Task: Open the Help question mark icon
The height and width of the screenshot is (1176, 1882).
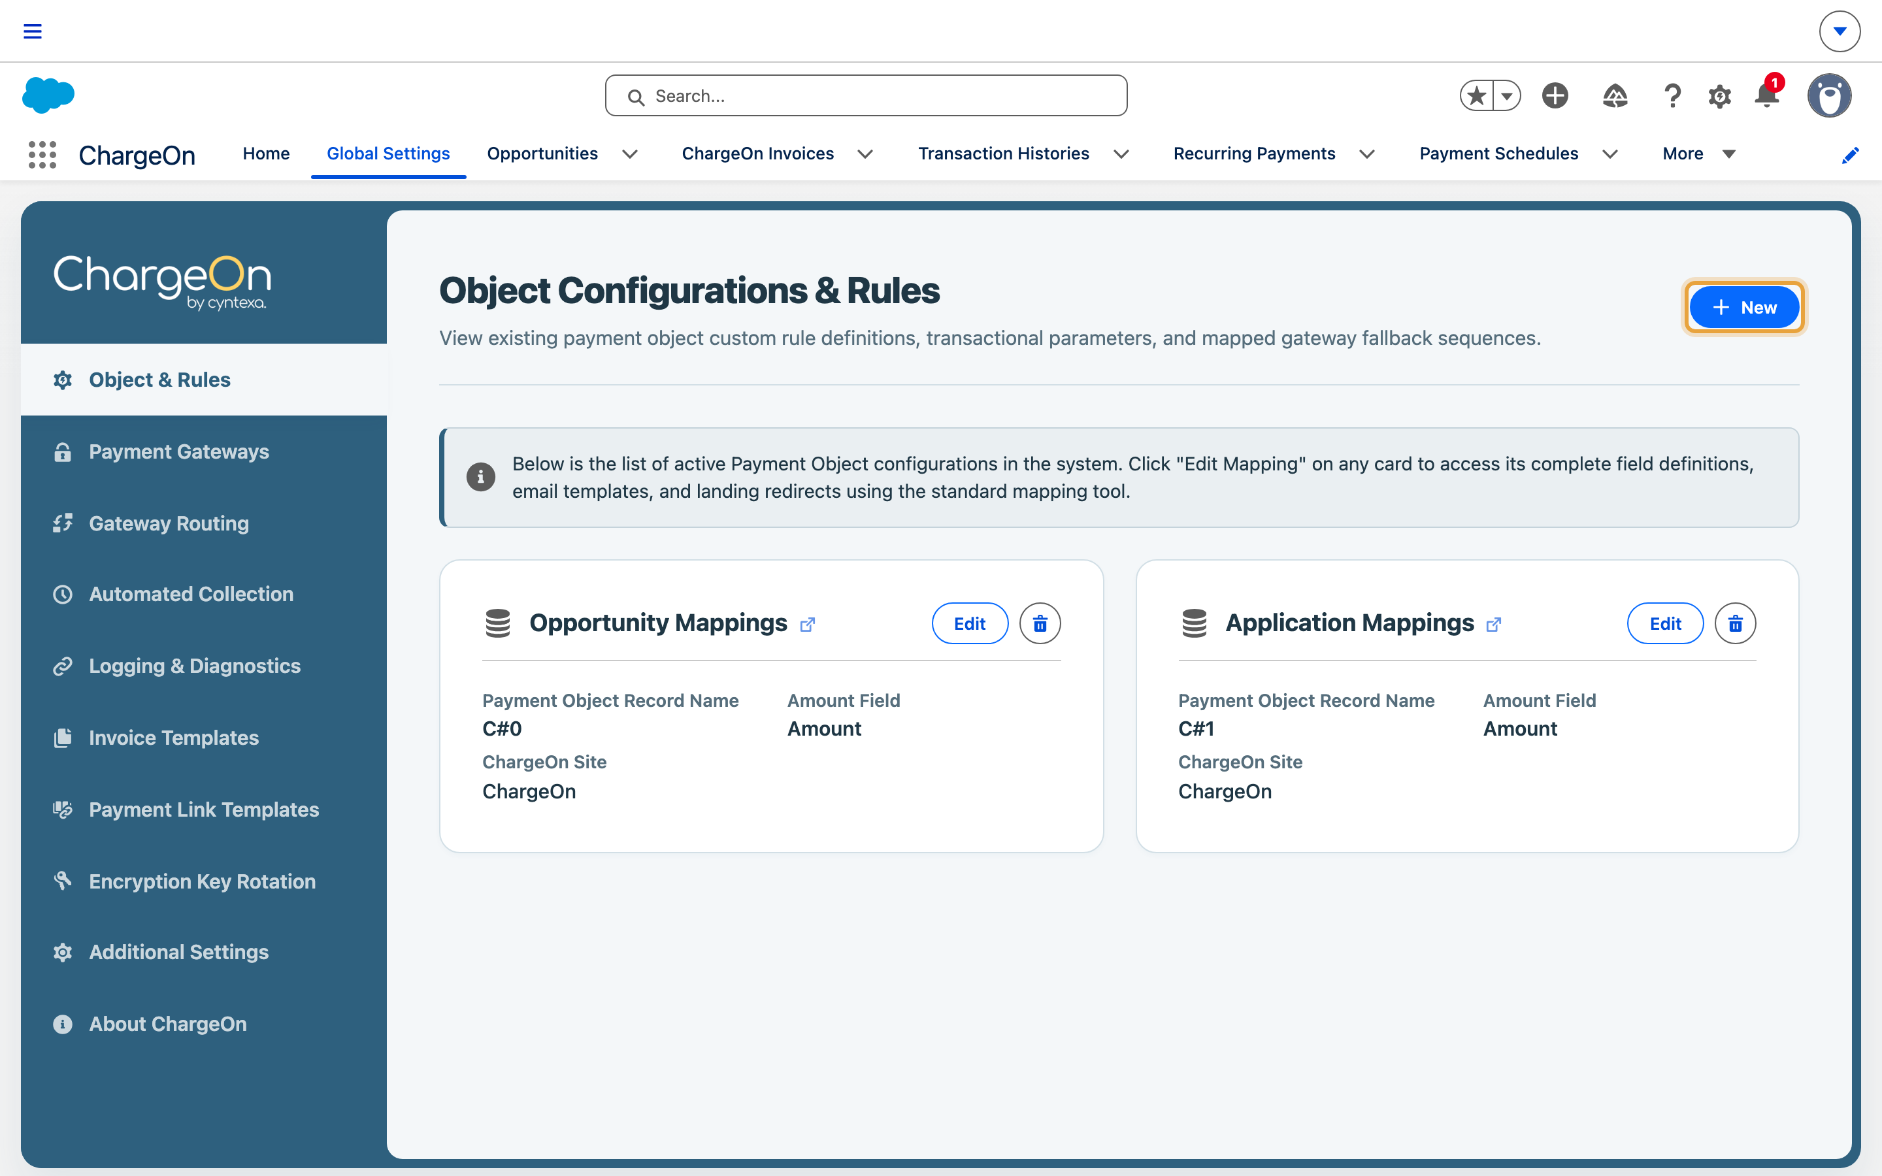Action: tap(1672, 95)
